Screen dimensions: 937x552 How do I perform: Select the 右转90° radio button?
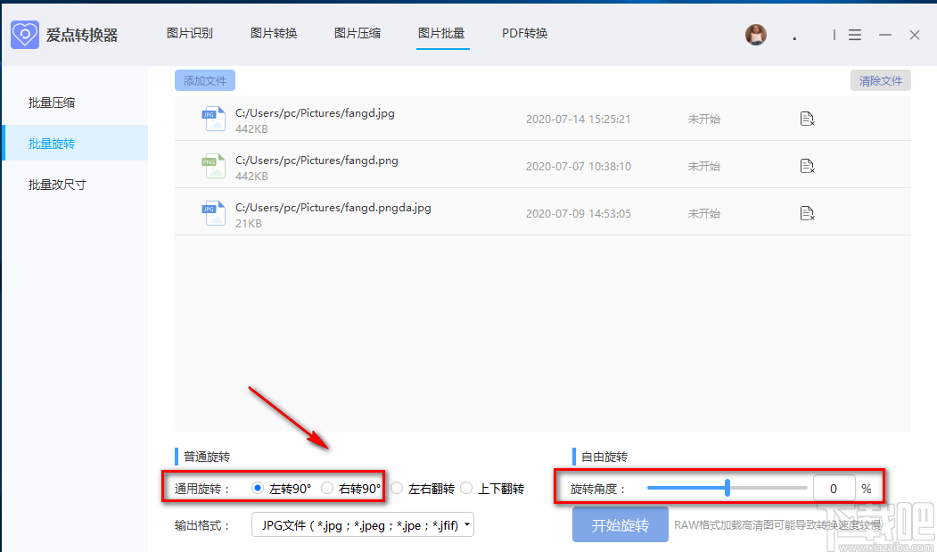tap(327, 488)
